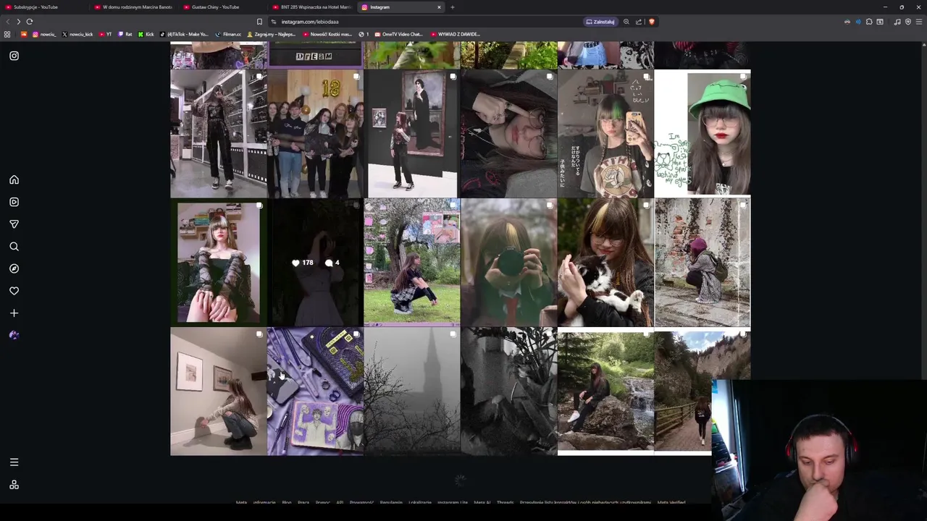This screenshot has height=521, width=927.
Task: Open the profile avatar in sidebar
Action: click(14, 335)
